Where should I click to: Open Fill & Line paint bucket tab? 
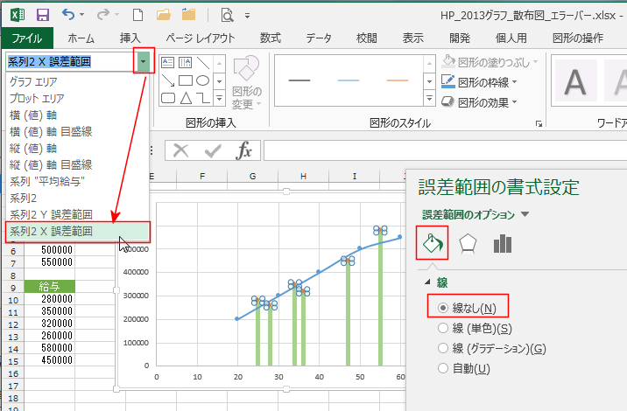(433, 243)
